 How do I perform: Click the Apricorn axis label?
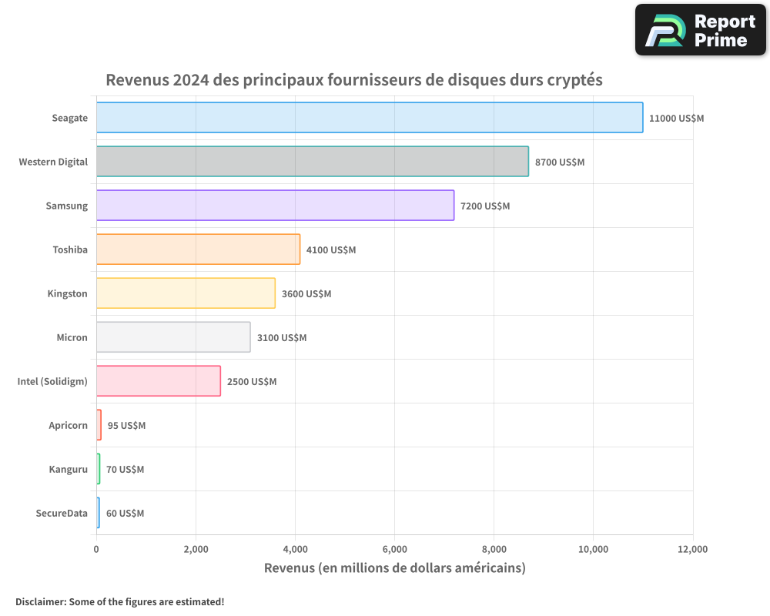pos(69,425)
